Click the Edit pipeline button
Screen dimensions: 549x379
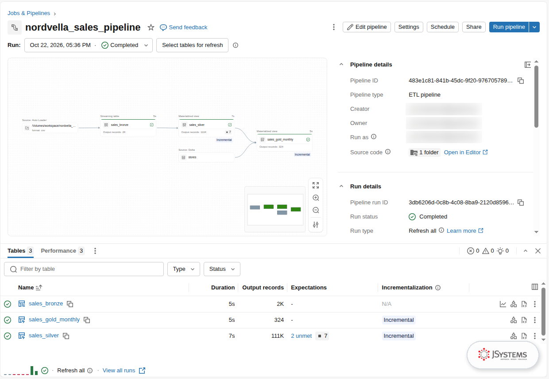click(367, 27)
